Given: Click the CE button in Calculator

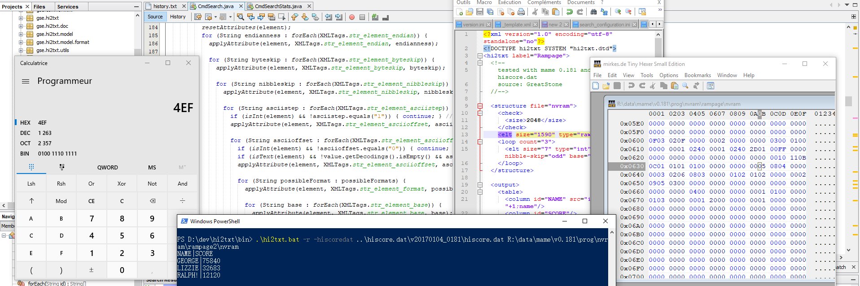Looking at the screenshot, I should (92, 201).
